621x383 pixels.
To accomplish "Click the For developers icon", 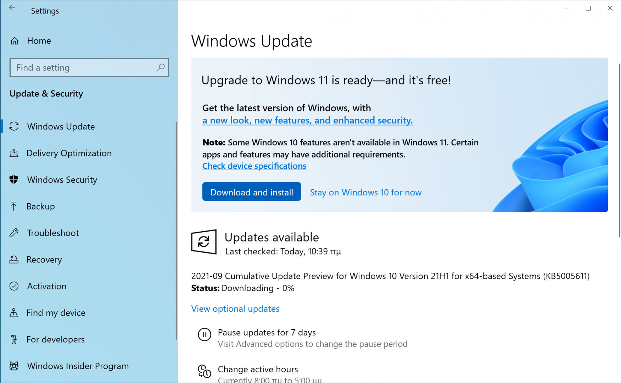I will [x=14, y=339].
